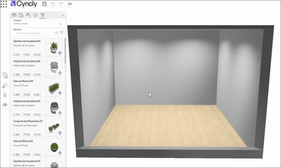The height and width of the screenshot is (168, 281).
Task: Click the Vasinho de Suculenta 06 title
Action: pos(27,61)
